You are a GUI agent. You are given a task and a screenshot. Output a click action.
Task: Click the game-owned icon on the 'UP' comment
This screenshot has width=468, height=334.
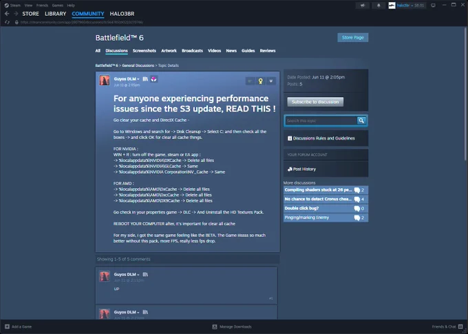[145, 274]
